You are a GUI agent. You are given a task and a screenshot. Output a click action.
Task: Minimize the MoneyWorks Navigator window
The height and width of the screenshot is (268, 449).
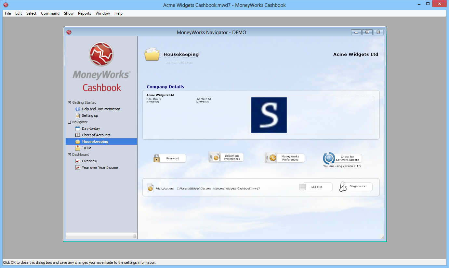click(356, 32)
